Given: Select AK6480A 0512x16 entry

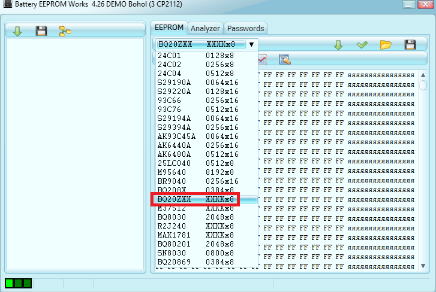Looking at the screenshot, I should click(x=206, y=154).
